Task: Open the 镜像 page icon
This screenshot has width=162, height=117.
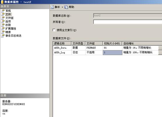Action: coord(3,32)
